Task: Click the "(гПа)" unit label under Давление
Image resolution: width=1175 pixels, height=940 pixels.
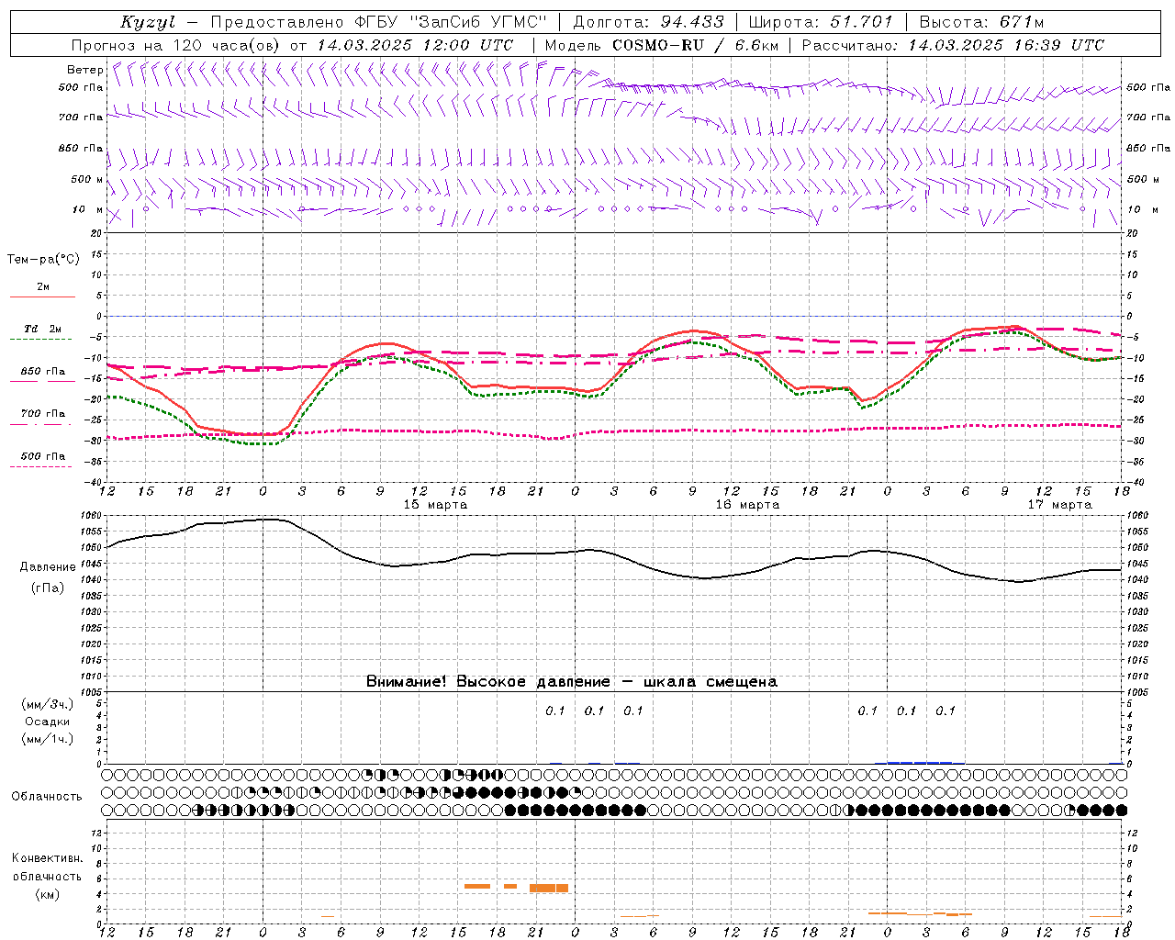Action: click(x=48, y=588)
